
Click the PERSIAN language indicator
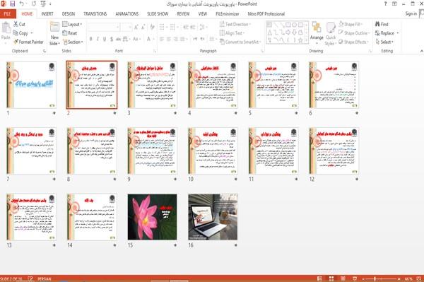point(44,278)
